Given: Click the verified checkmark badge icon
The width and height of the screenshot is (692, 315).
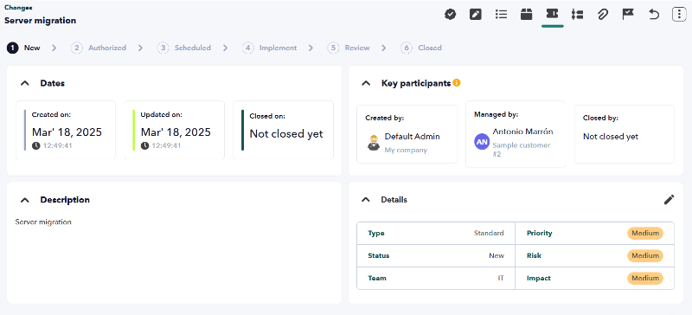Looking at the screenshot, I should pos(450,15).
